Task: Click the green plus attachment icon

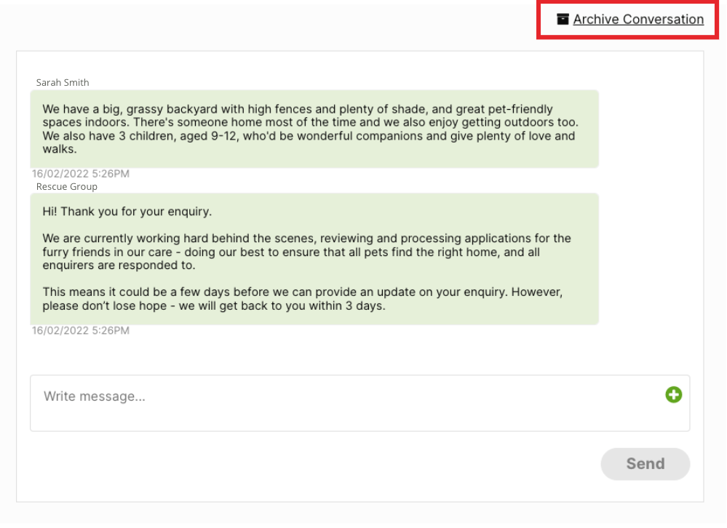Action: pos(673,395)
